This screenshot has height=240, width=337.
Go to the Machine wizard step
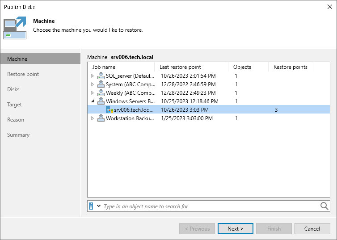click(x=40, y=59)
